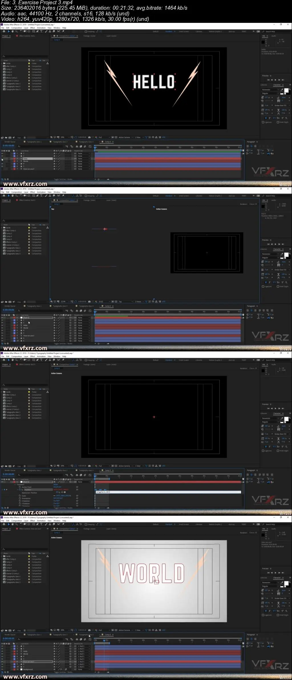The height and width of the screenshot is (680, 292).
Task: Open the Effect menu in the HELLO screenshot
Action: coord(33,28)
